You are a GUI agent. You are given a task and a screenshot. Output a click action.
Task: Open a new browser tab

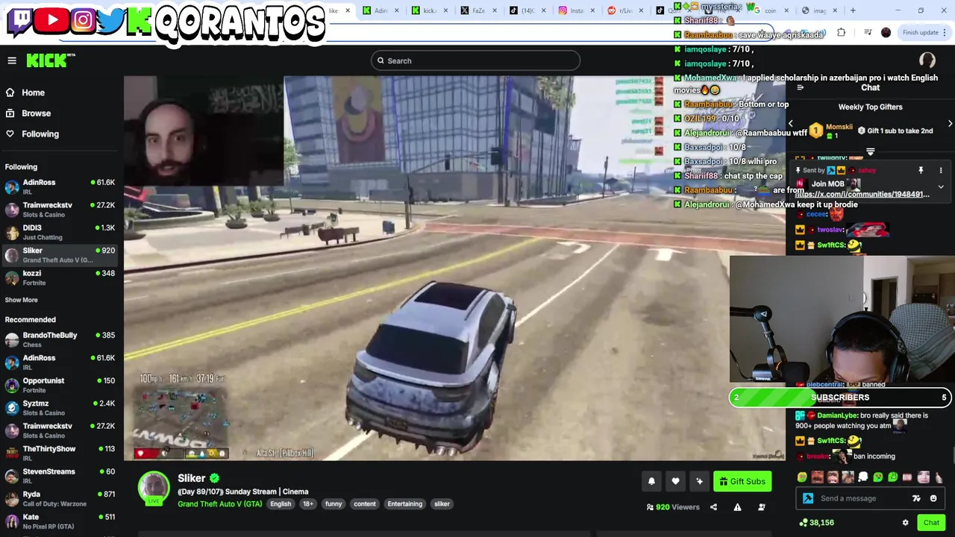point(853,10)
